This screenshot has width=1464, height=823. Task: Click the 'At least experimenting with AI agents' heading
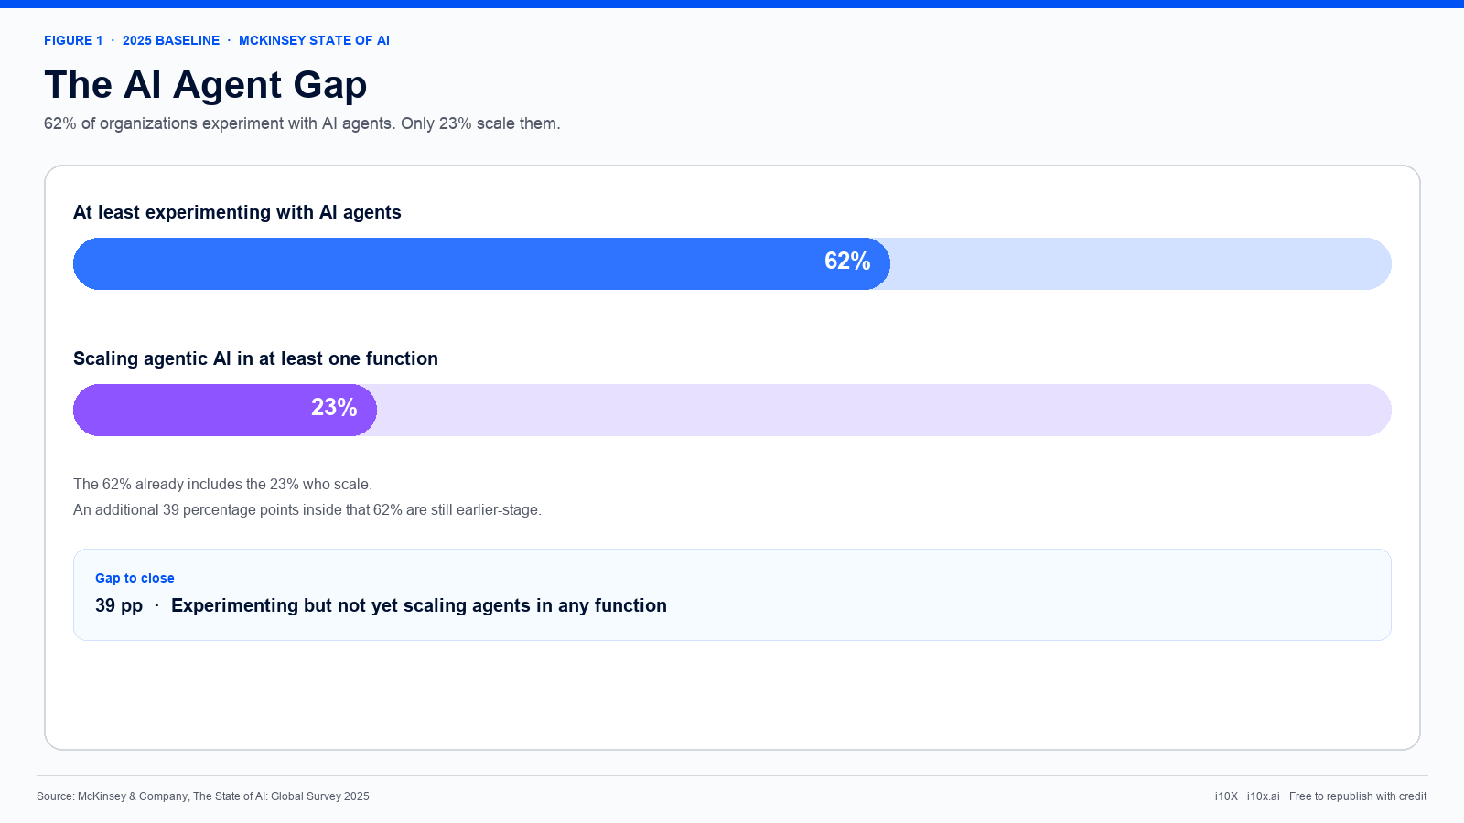(x=237, y=212)
